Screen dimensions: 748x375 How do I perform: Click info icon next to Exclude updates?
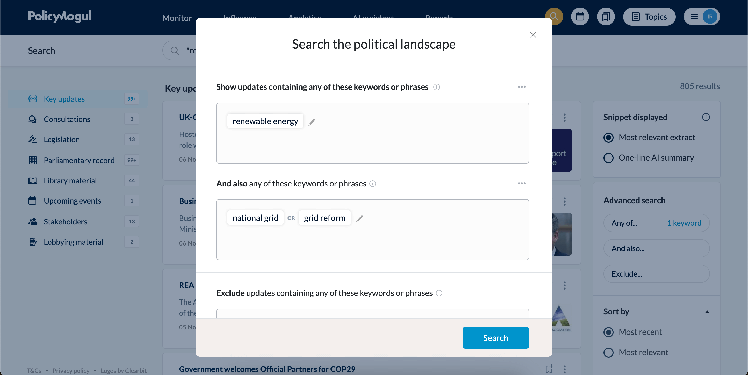coord(439,293)
